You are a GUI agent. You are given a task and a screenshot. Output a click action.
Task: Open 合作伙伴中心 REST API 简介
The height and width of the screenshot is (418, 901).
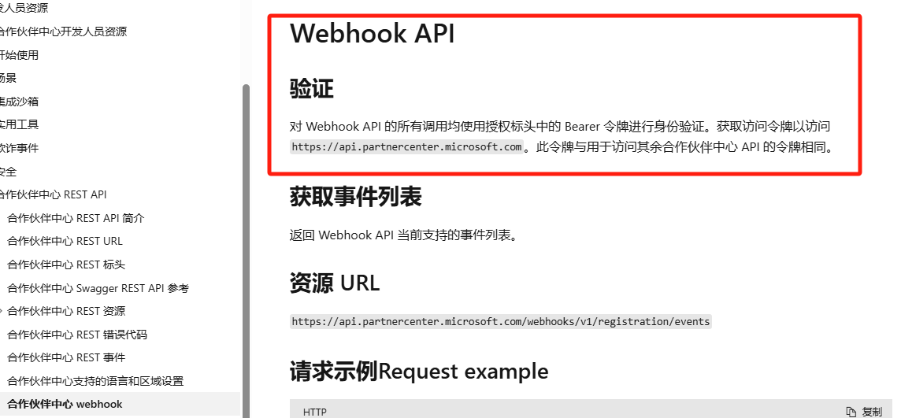76,218
